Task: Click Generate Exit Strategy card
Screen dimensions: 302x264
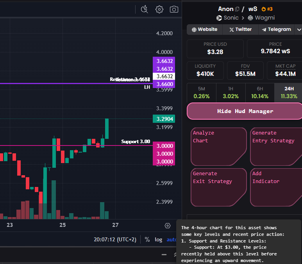Action: click(219, 187)
